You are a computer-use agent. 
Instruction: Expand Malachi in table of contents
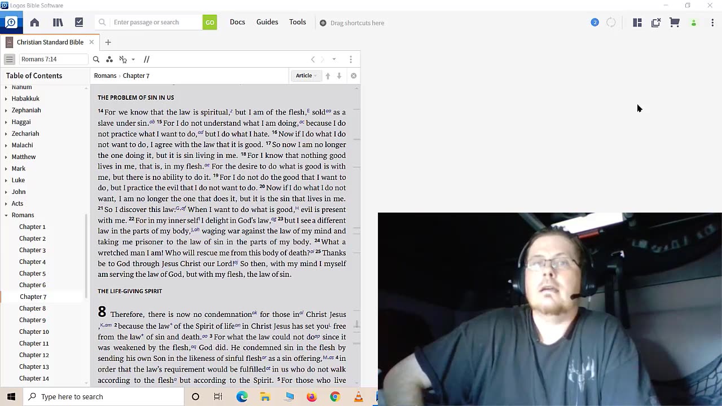point(6,145)
